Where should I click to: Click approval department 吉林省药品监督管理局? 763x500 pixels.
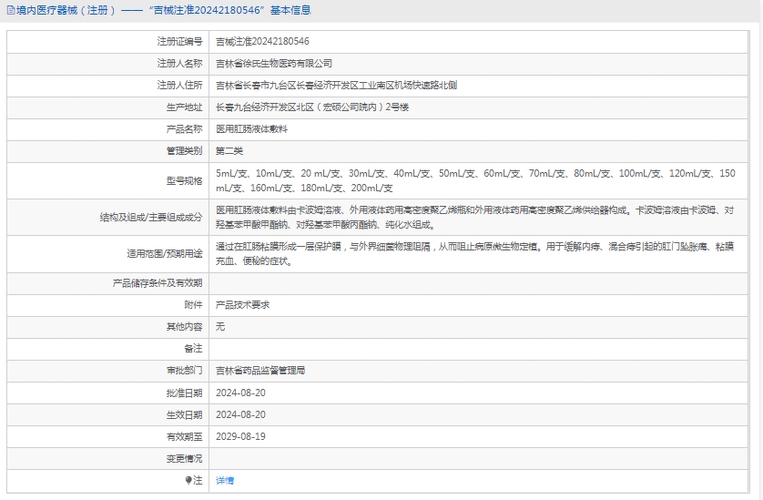click(260, 371)
